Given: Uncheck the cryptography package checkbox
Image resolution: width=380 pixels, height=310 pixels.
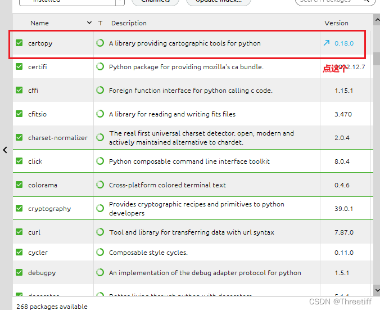Looking at the screenshot, I should [19, 208].
